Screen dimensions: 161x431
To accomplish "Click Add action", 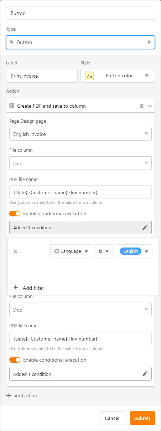I will click(26, 396).
